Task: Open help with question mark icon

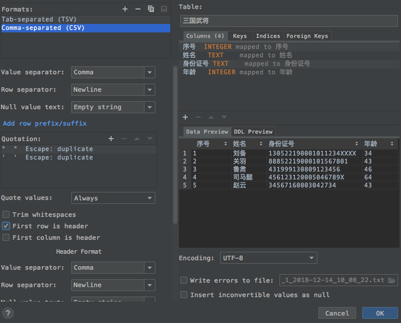Action: [8, 313]
